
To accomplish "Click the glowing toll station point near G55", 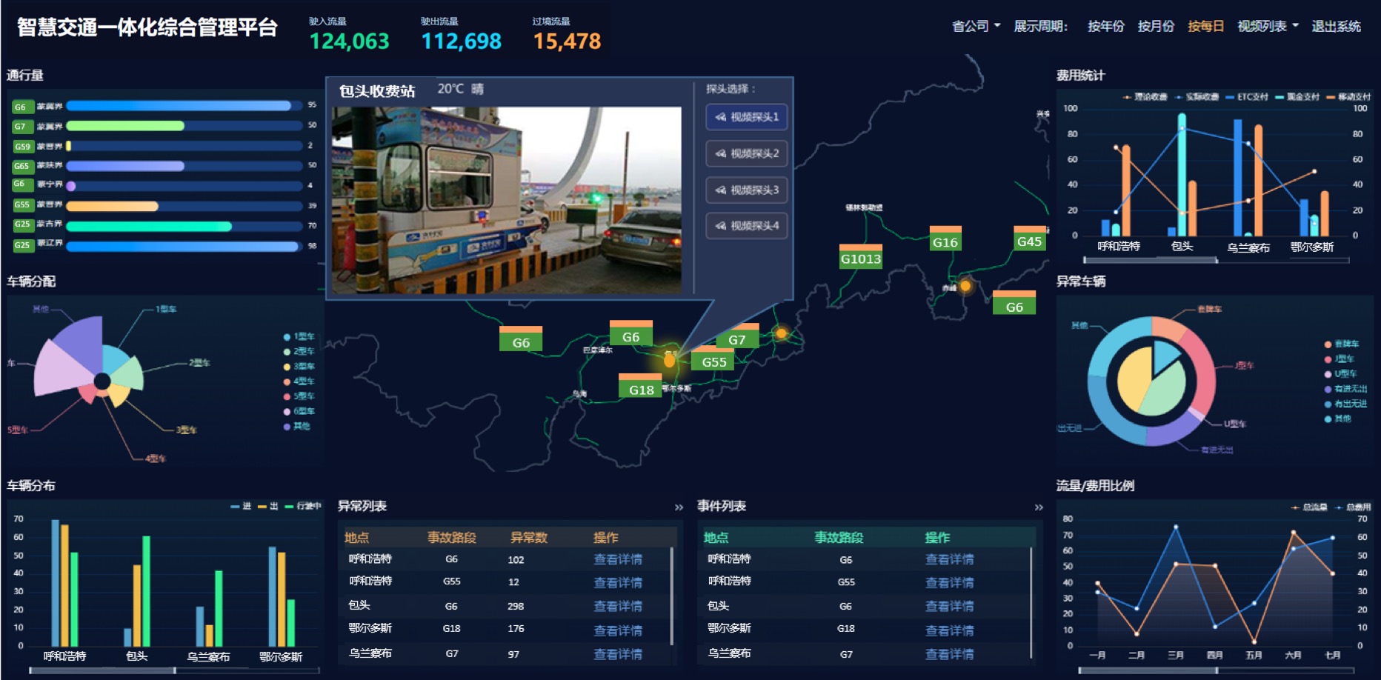I will (x=669, y=361).
